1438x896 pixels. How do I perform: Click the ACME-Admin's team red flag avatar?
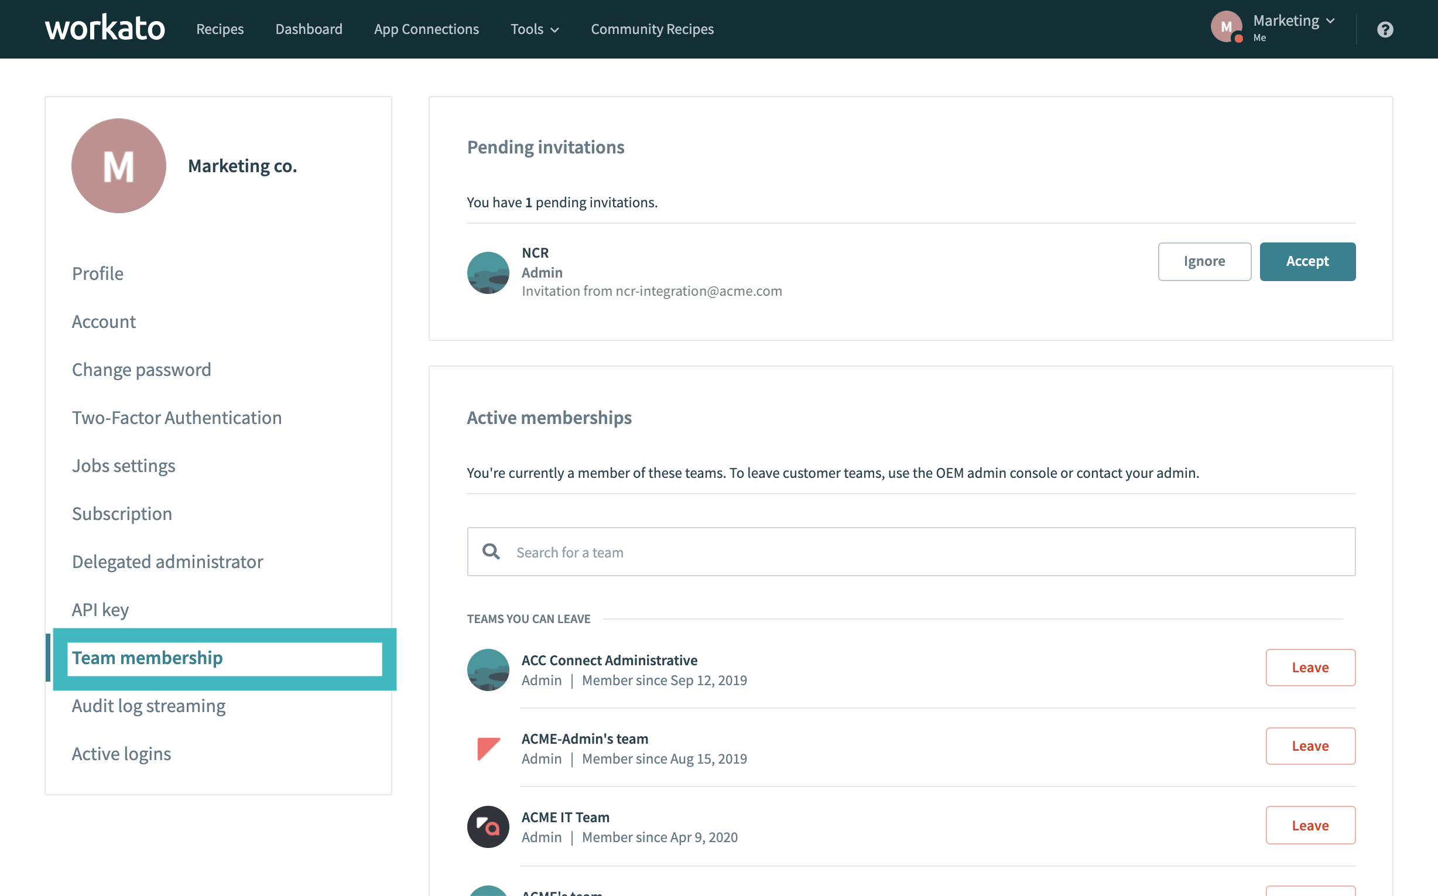click(488, 748)
